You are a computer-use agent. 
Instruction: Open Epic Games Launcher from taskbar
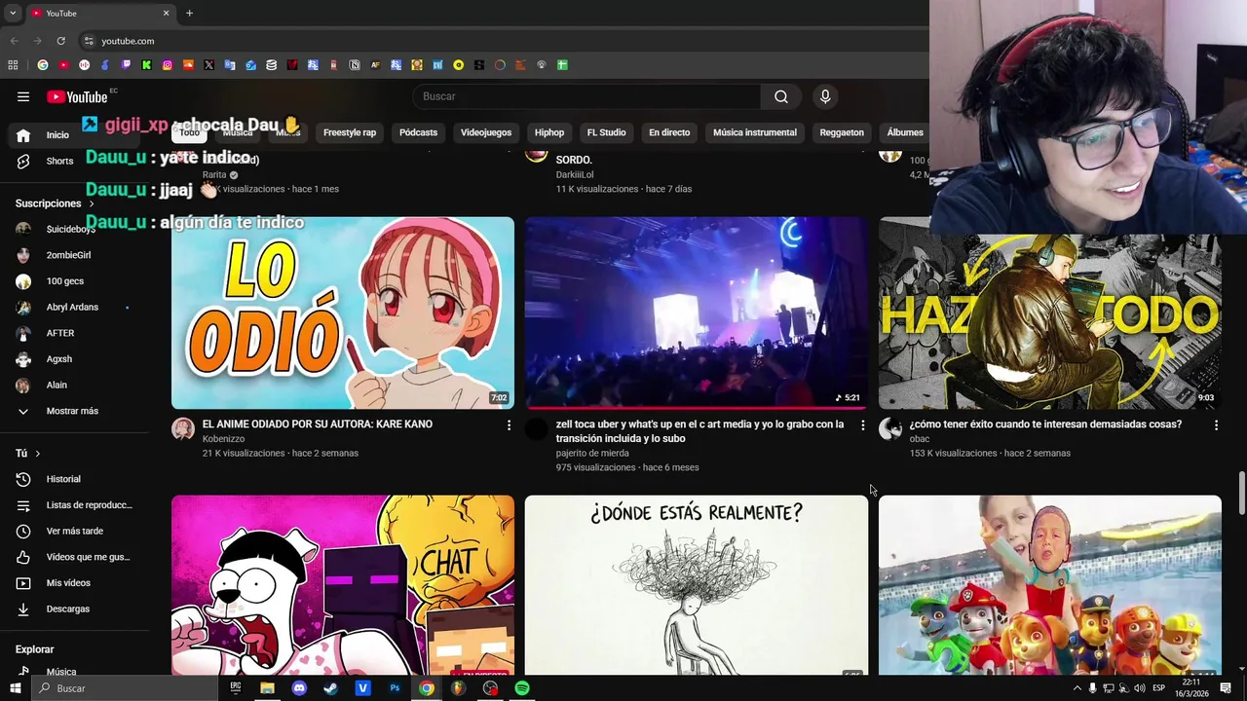tap(236, 687)
